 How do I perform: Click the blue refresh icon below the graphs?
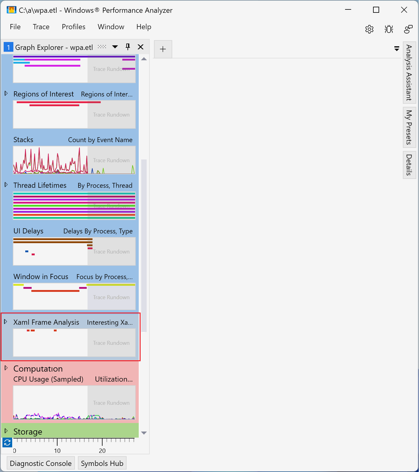[x=7, y=442]
